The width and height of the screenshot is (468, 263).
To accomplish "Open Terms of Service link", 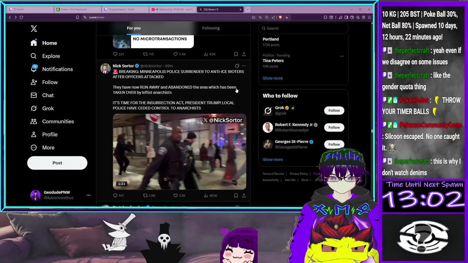I will coord(273,174).
